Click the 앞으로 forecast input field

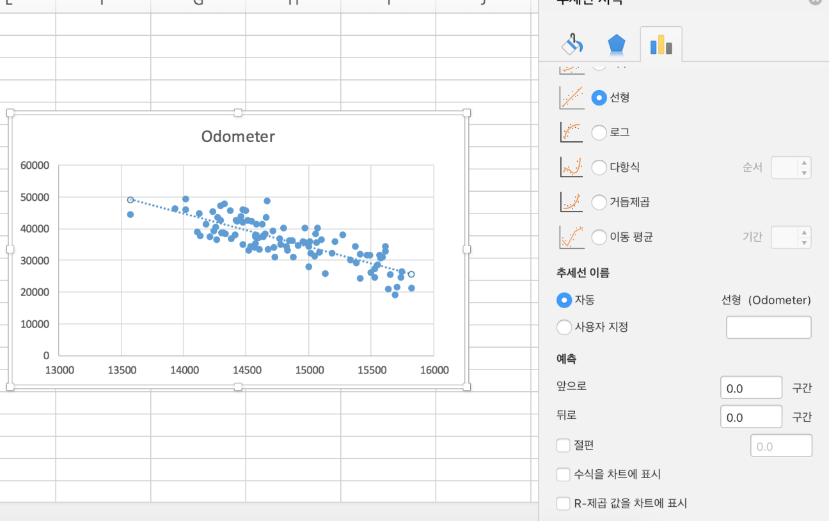click(x=751, y=387)
